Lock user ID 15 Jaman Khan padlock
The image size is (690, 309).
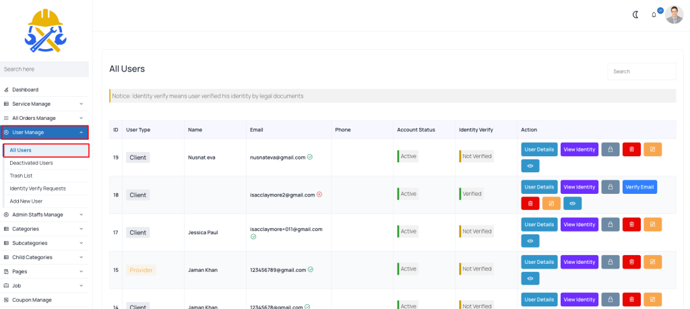coord(610,262)
